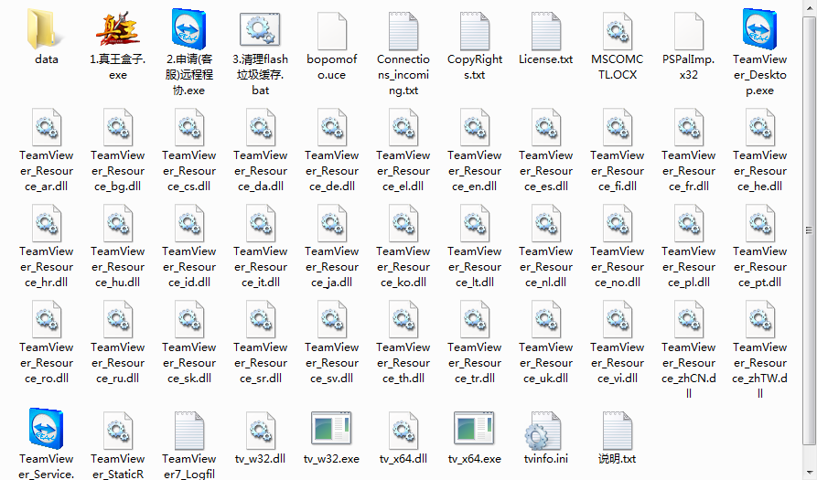Select the 3.清理flash垃圾缓存.bat icon
Screen dimensions: 817x480
tap(261, 29)
